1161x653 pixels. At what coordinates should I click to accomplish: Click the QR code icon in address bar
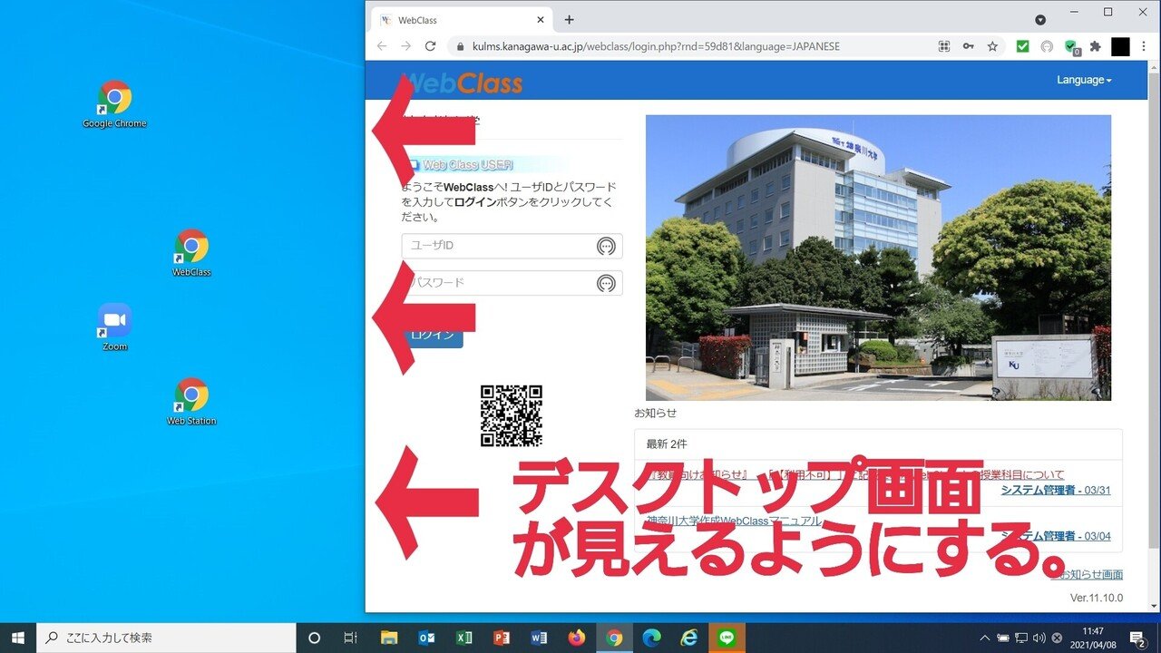(x=944, y=46)
